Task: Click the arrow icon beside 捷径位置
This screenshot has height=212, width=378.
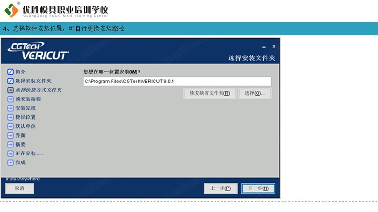Action: pyautogui.click(x=10, y=117)
